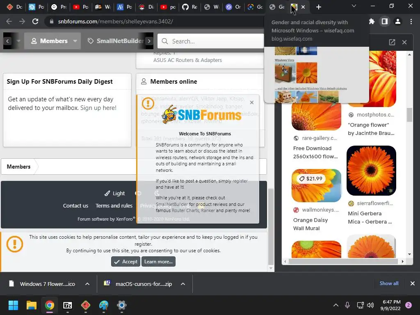Viewport: 420px width, 315px height.
Task: Dismiss the Welcome To SNBForums notice
Action: (251, 102)
